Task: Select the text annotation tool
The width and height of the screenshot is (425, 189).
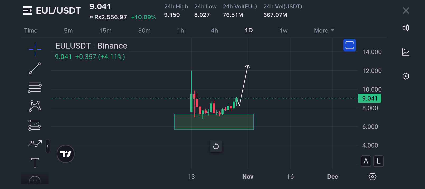Action: coord(35,162)
